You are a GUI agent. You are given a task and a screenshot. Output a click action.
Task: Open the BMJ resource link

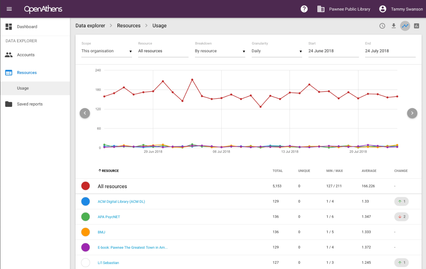click(101, 232)
